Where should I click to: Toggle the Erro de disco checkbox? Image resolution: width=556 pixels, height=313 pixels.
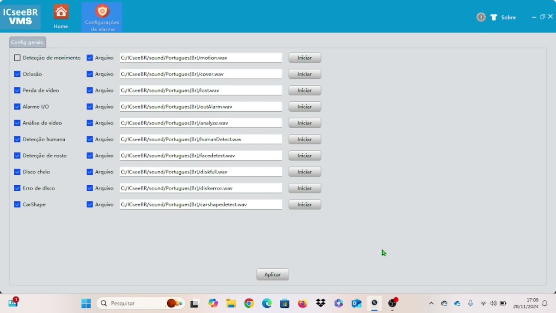click(x=17, y=188)
